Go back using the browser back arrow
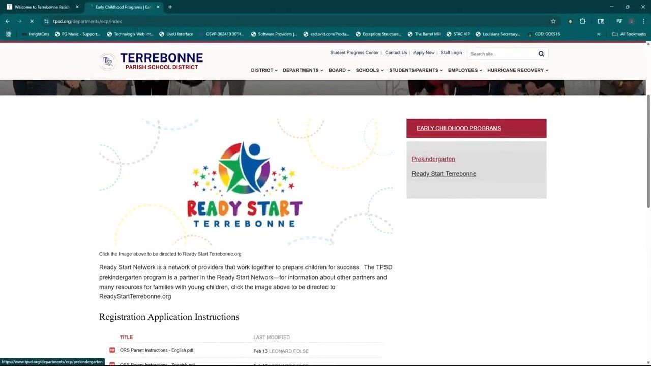This screenshot has height=366, width=651. pos(8,21)
